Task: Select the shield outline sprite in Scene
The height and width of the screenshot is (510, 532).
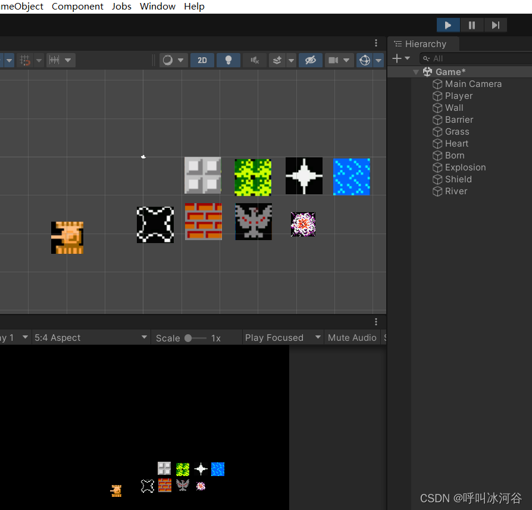Action: tap(155, 225)
